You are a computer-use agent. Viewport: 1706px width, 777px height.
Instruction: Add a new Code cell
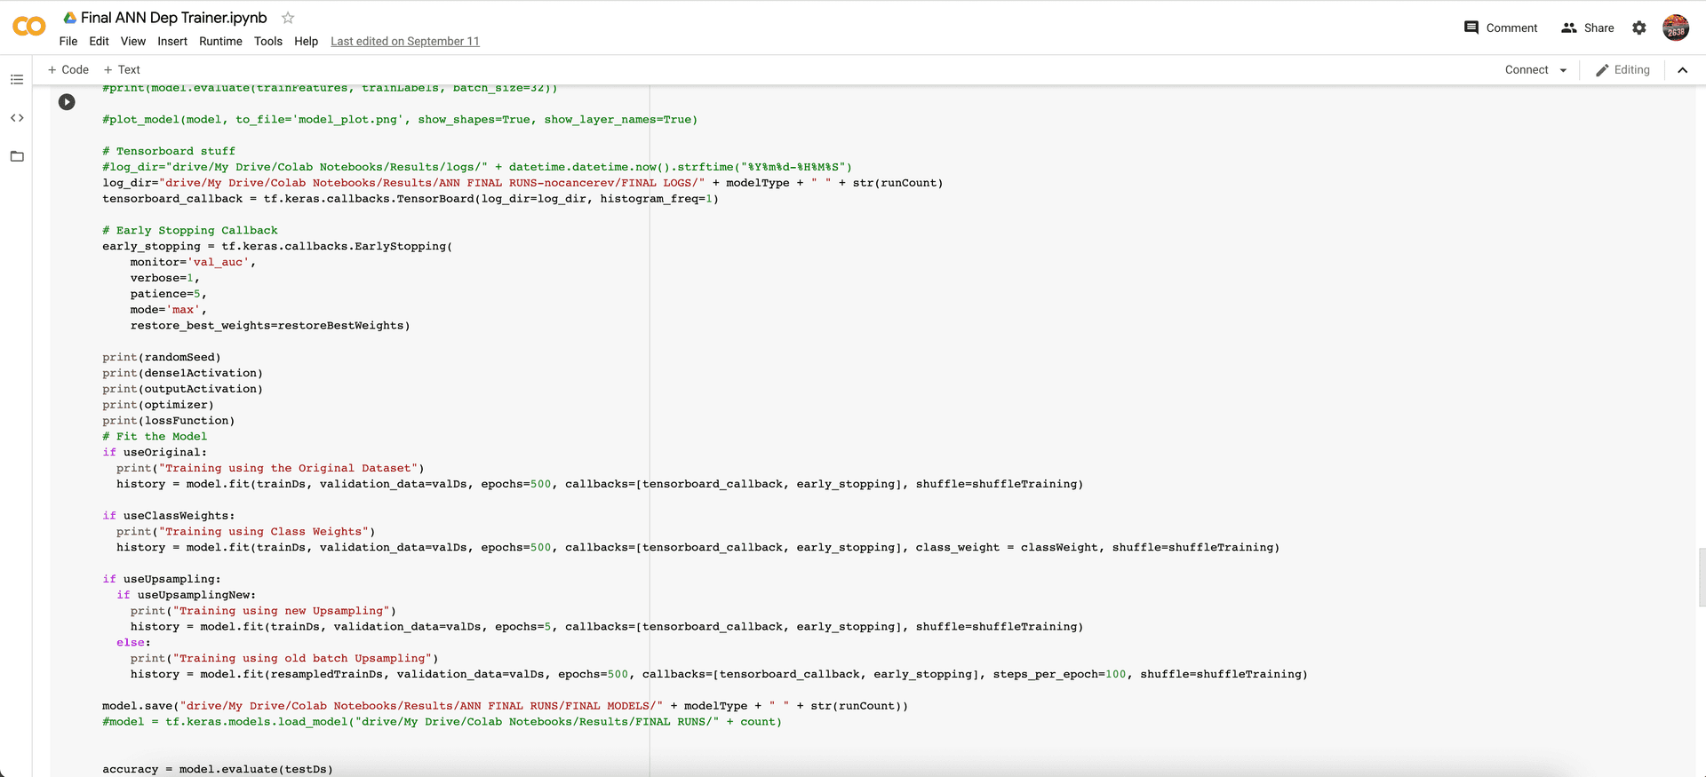pos(68,70)
